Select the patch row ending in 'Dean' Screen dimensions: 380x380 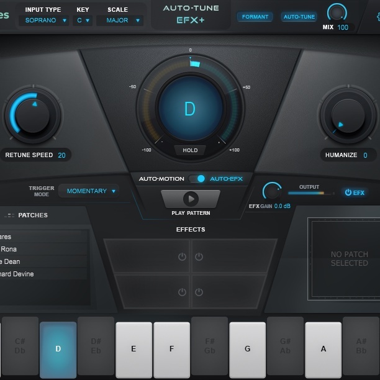point(43,261)
